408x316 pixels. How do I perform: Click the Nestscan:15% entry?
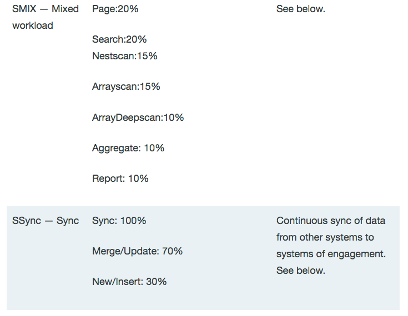pos(125,56)
